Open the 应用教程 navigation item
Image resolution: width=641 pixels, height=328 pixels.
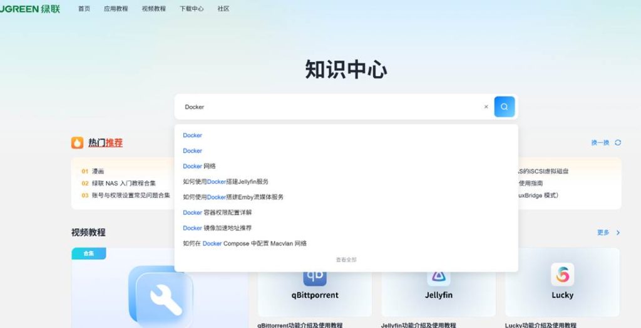(116, 9)
